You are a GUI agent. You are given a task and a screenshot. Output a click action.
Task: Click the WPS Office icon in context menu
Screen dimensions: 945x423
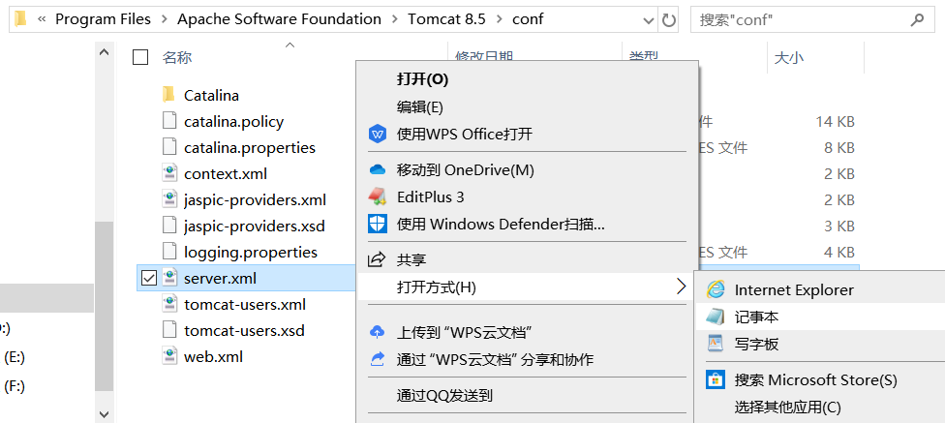378,134
